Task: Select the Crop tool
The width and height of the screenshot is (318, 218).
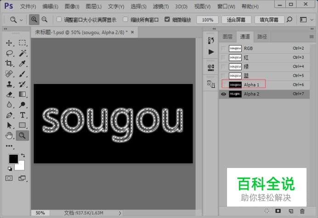Action: 9,63
